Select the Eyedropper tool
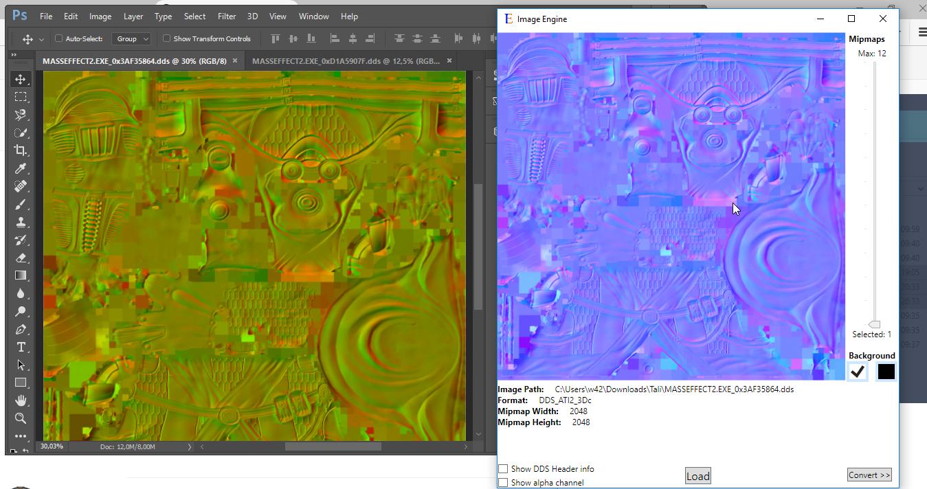The image size is (927, 489). [x=21, y=168]
